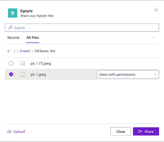The width and height of the screenshot is (164, 142).
Task: Click the magnifier icon in search box
Action: [x=10, y=28]
